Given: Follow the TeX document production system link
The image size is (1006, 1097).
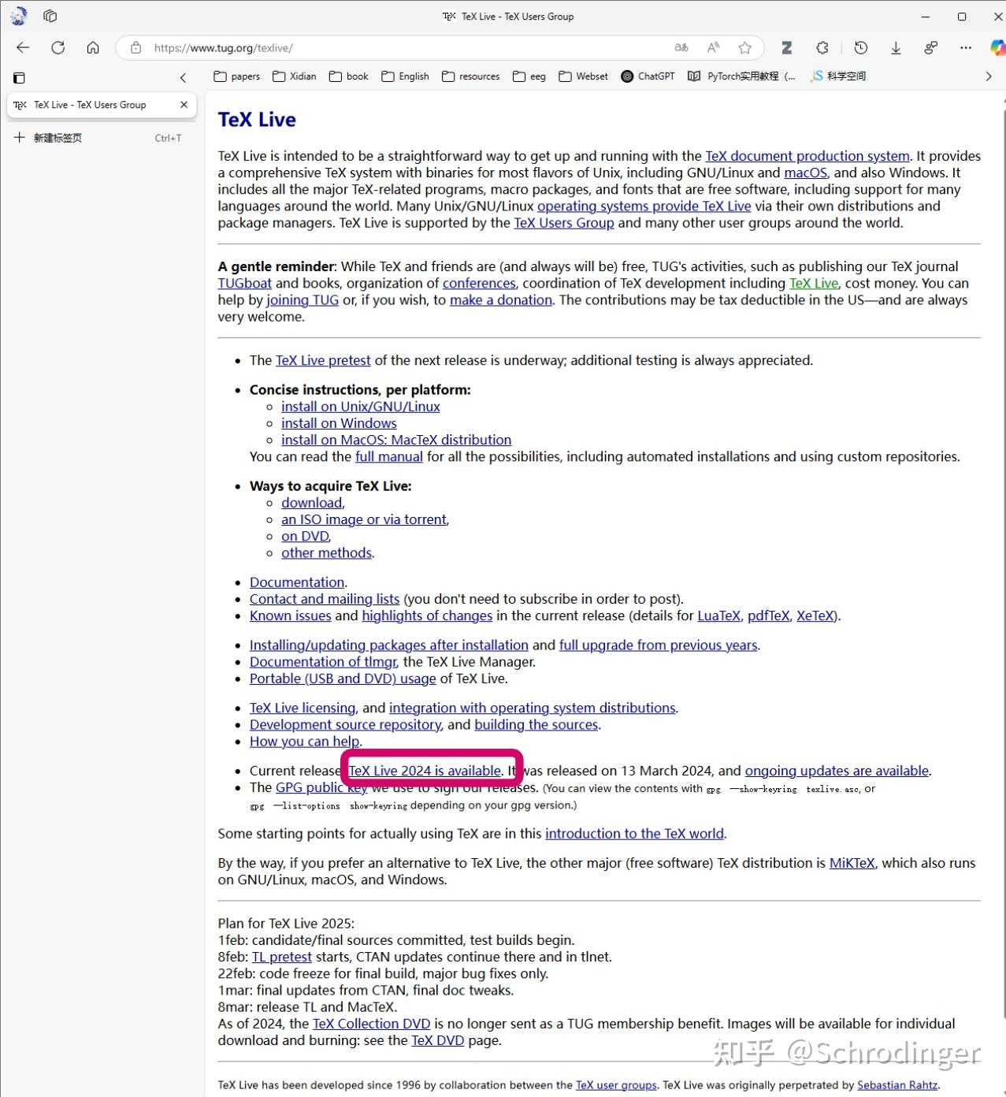Looking at the screenshot, I should click(807, 156).
